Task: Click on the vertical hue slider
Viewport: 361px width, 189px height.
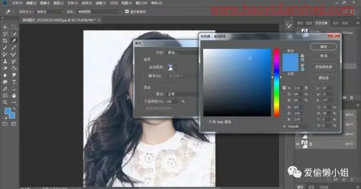Action: tap(277, 82)
